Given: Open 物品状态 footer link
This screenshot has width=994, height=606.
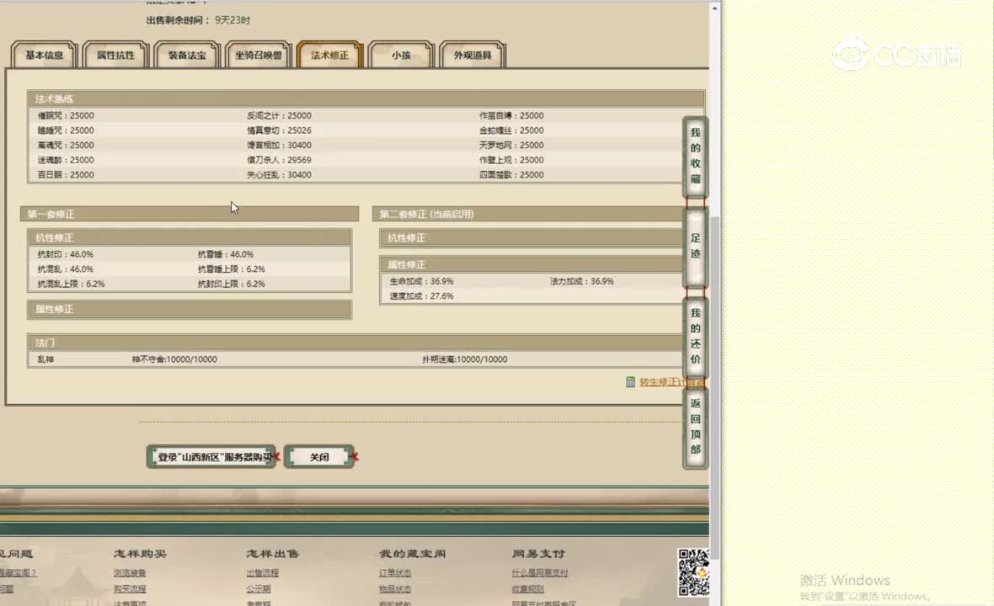Looking at the screenshot, I should [x=395, y=588].
